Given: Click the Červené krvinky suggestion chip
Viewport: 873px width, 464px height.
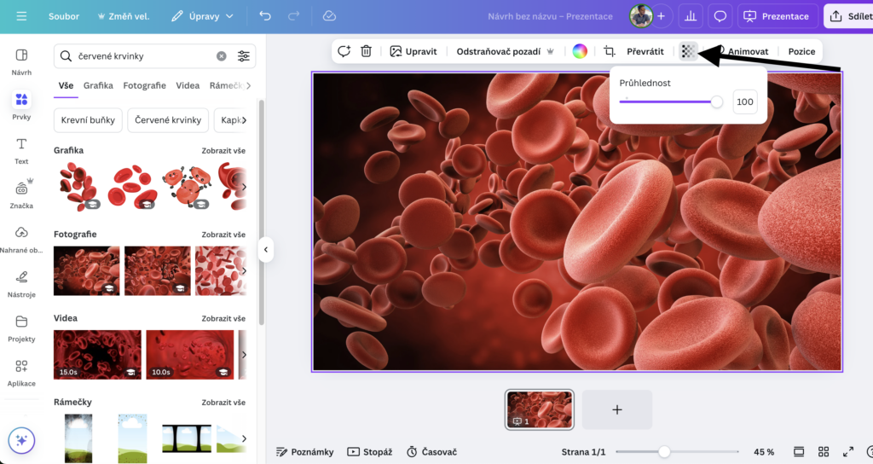Looking at the screenshot, I should (x=168, y=119).
